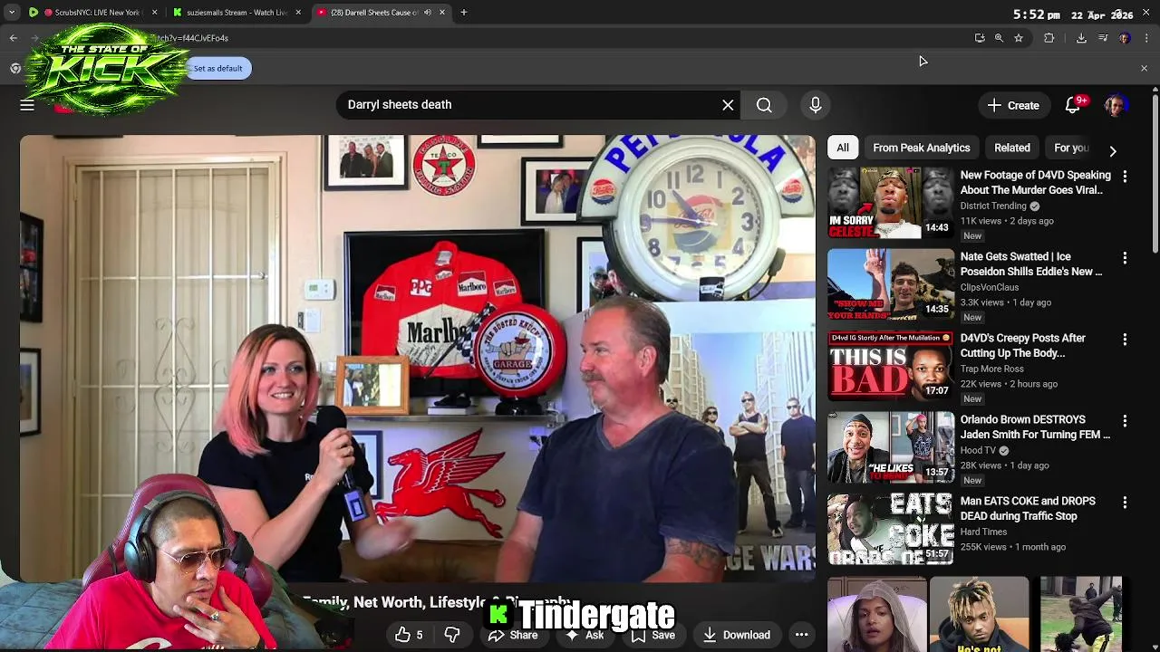Click the IM SORRY CELESTE thumbnail
1160x652 pixels.
coord(891,203)
